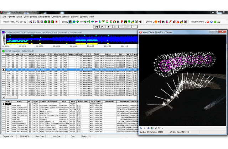
Task: Click the Script Manager horizontal scrollbar left arrow
Action: click(3, 97)
